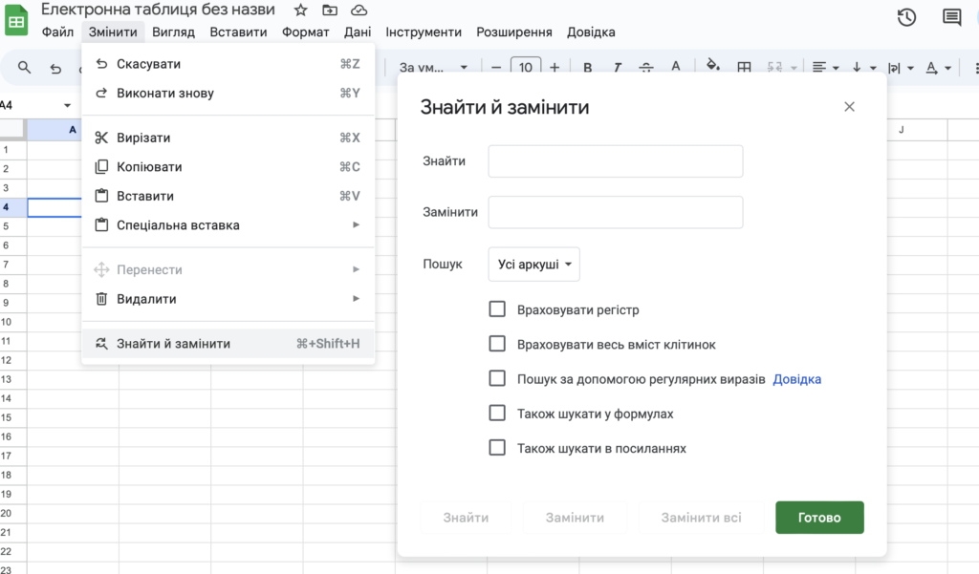Screen dimensions: 979x574
Task: Click the search magnifier in the toolbar
Action: (24, 68)
